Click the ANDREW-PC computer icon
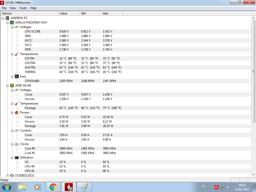 [7, 18]
